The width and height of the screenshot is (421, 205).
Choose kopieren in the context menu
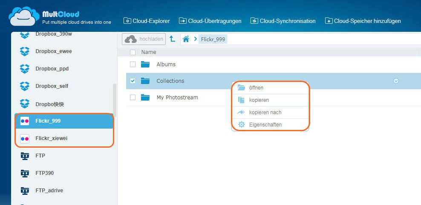coord(270,100)
